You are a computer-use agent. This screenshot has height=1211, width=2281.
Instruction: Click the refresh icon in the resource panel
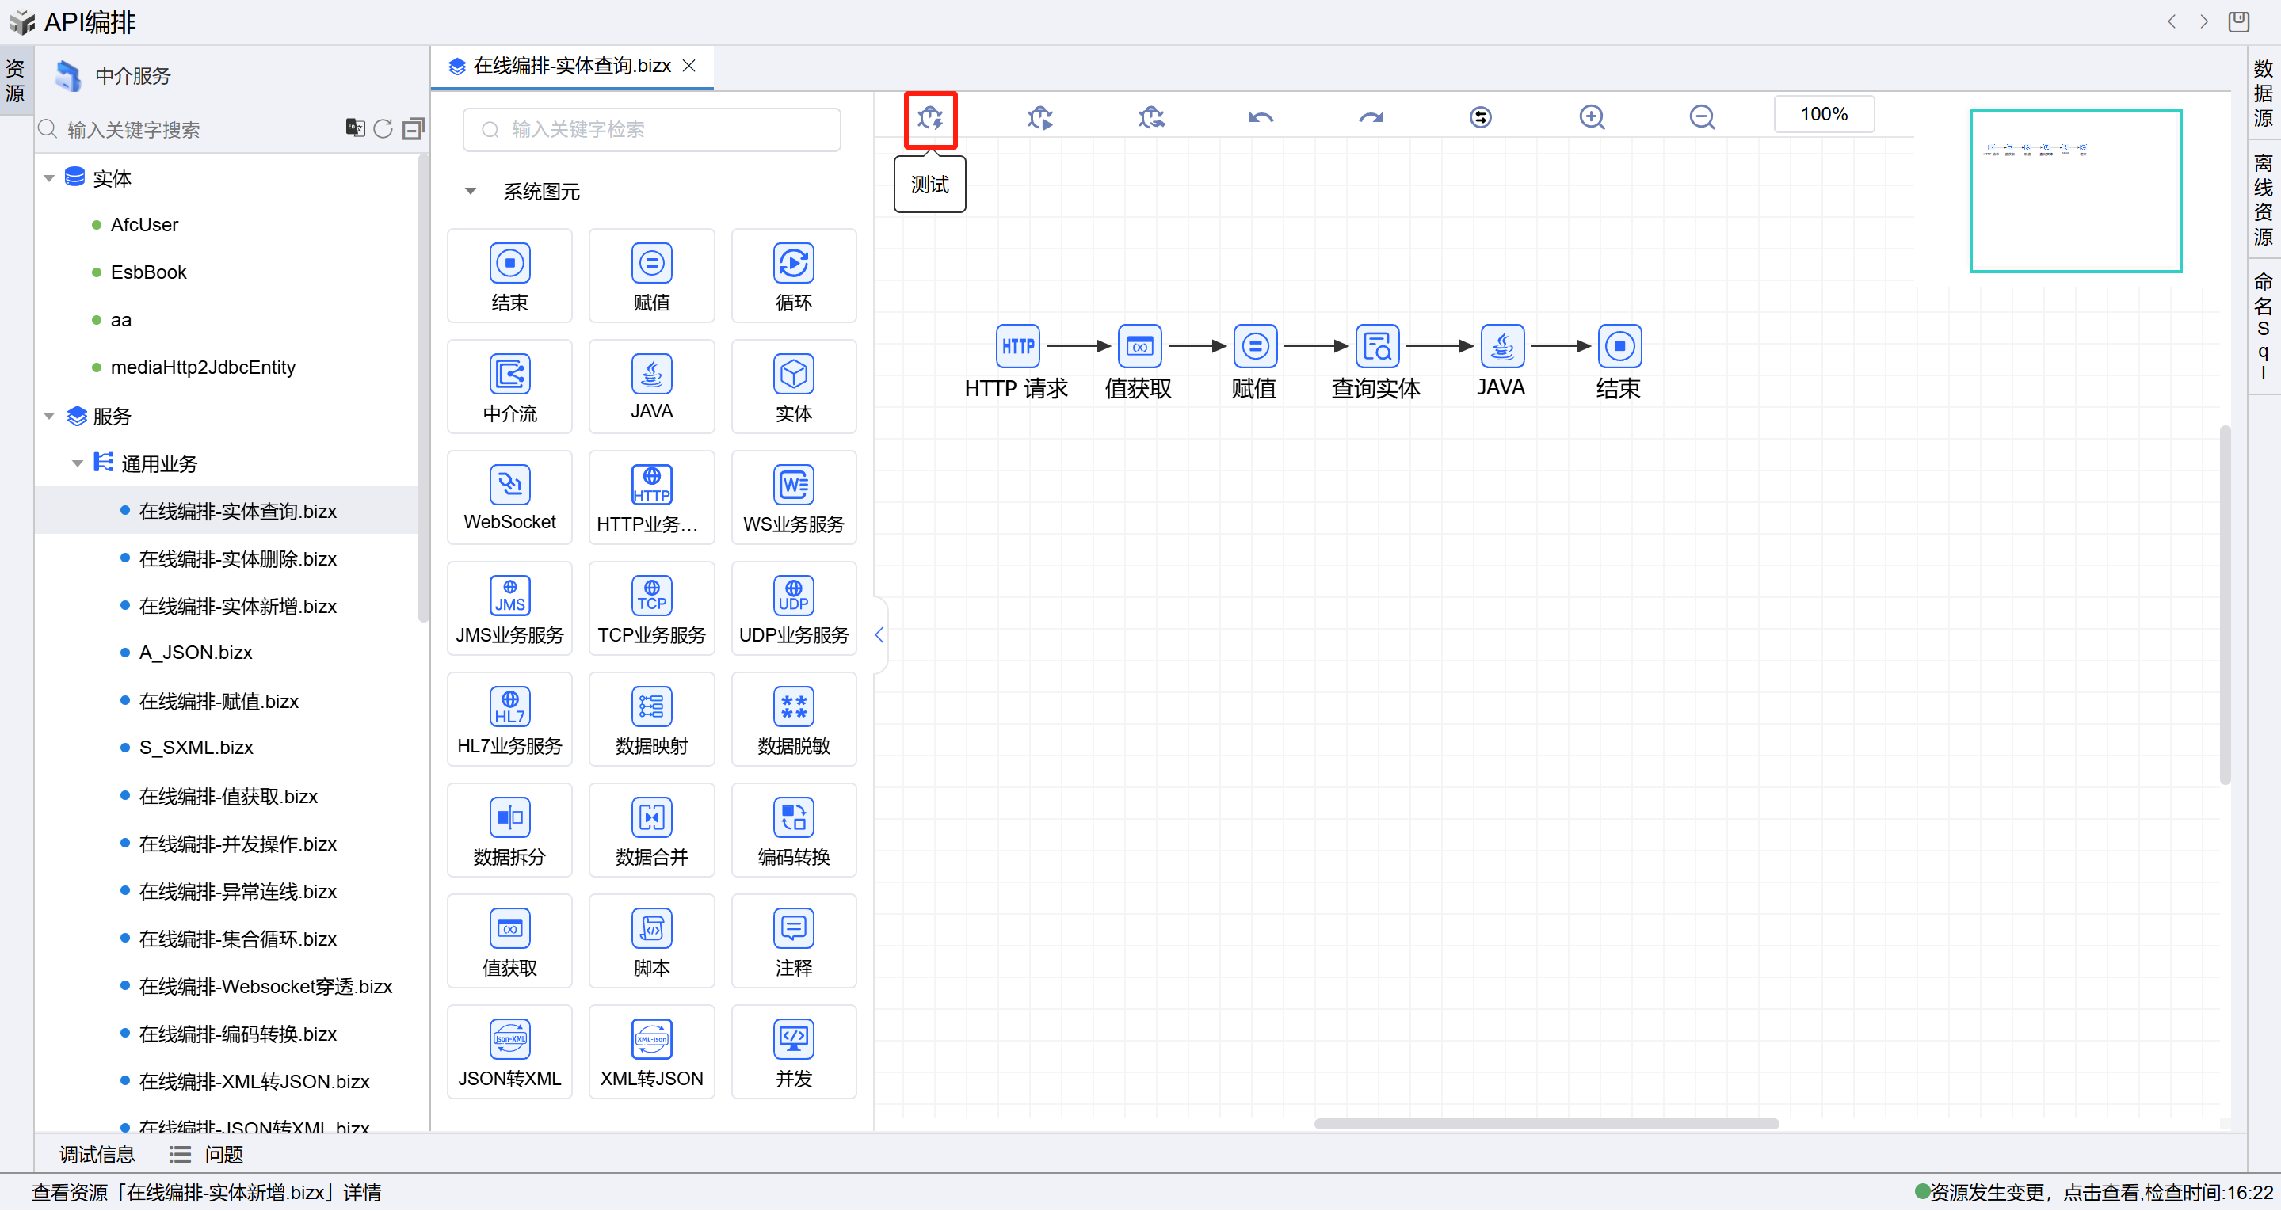[x=383, y=129]
